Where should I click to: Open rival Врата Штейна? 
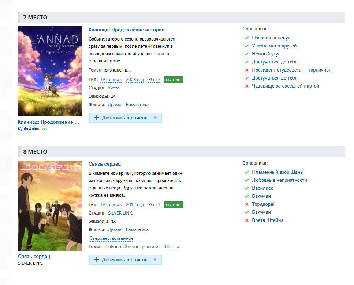(x=268, y=220)
